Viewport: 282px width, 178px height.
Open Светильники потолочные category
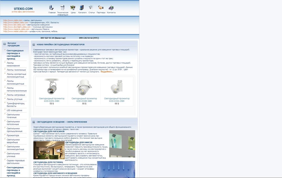click(13, 123)
